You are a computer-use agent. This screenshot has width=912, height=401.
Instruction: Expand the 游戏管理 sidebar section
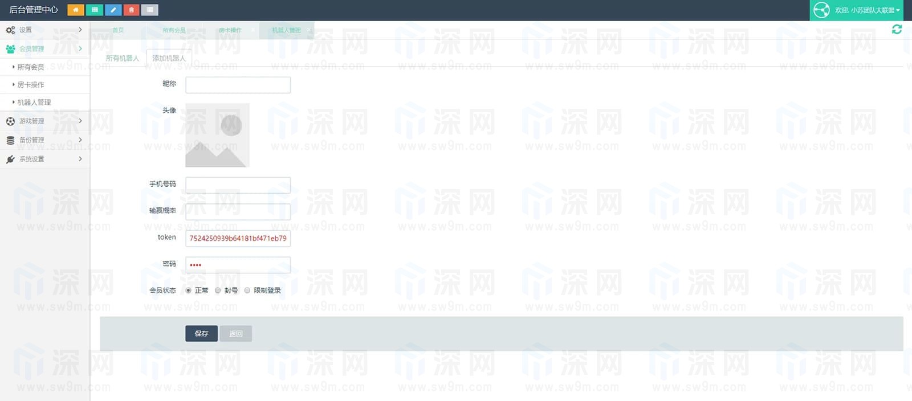44,121
